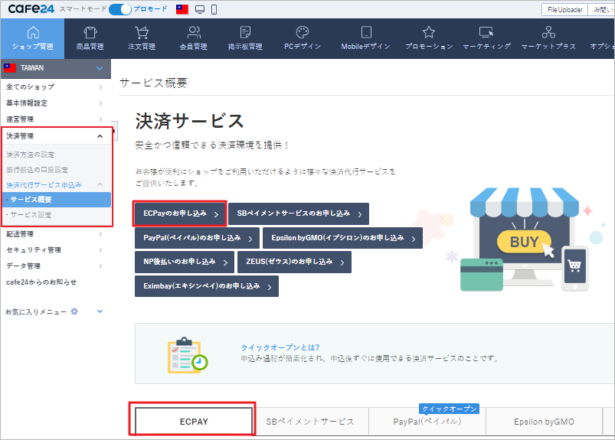Screen dimensions: 615x440
Task: Collapse 決済管理 sidebar section
Action: [x=56, y=136]
